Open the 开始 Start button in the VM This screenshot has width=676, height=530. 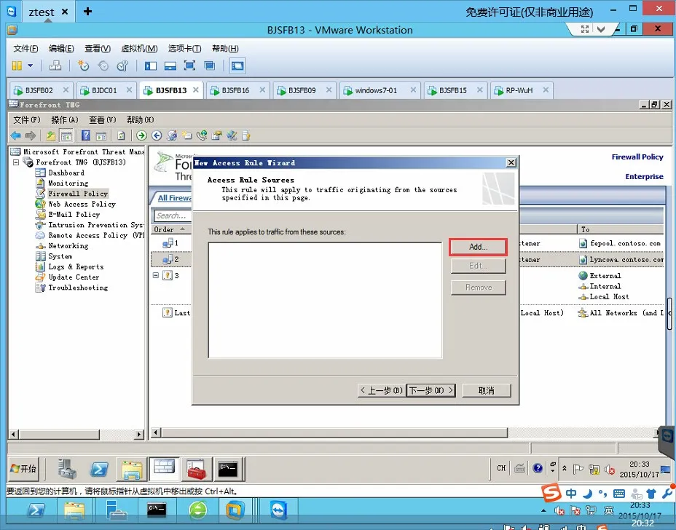pyautogui.click(x=23, y=468)
